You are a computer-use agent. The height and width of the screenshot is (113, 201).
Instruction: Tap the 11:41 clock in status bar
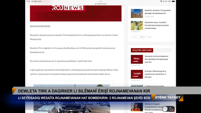coord(28,1)
